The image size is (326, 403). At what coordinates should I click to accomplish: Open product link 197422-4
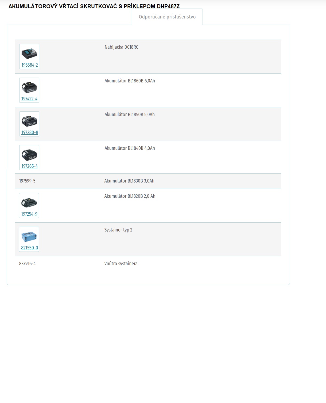tap(29, 99)
